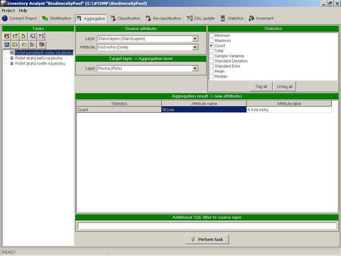Viewport: 341px width, 256px height.
Task: Switch to the Stratification tab
Action: 56,18
